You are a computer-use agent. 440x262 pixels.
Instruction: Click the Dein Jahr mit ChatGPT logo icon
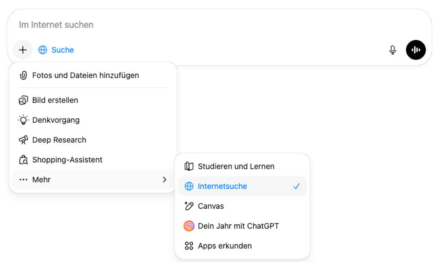[x=189, y=226]
